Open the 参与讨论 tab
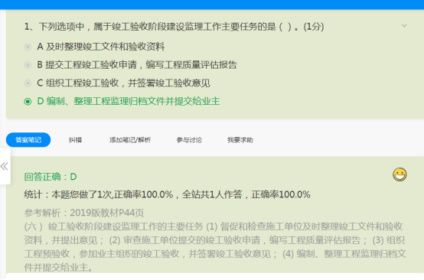The width and height of the screenshot is (424, 280). [189, 140]
